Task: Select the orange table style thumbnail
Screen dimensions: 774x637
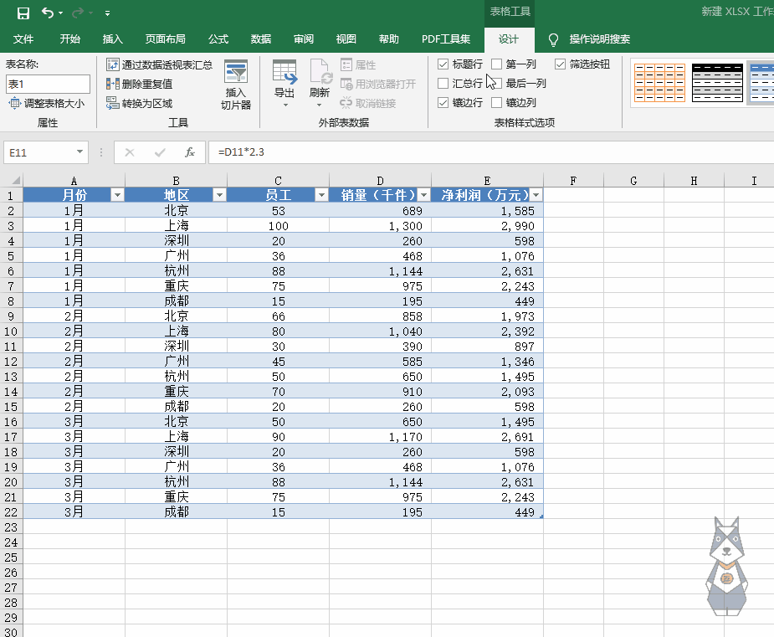Action: point(659,83)
